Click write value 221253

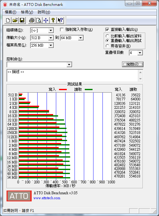(120, 108)
